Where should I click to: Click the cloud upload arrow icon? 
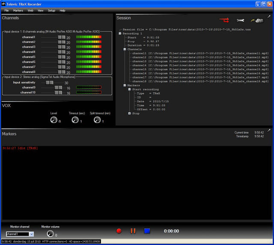(x=256, y=20)
